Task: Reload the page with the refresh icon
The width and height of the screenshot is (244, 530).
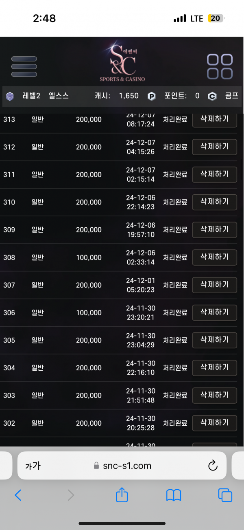Action: click(213, 466)
